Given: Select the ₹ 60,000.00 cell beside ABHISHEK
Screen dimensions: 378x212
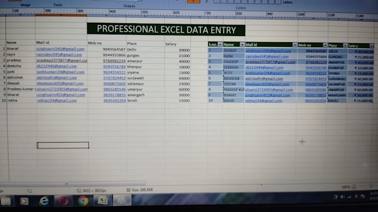Looking at the screenshot, I should (364, 79).
